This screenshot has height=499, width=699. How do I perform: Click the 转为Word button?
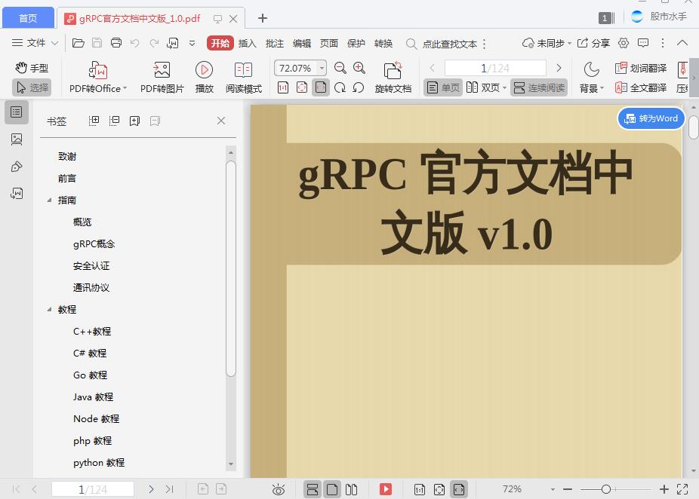(651, 118)
